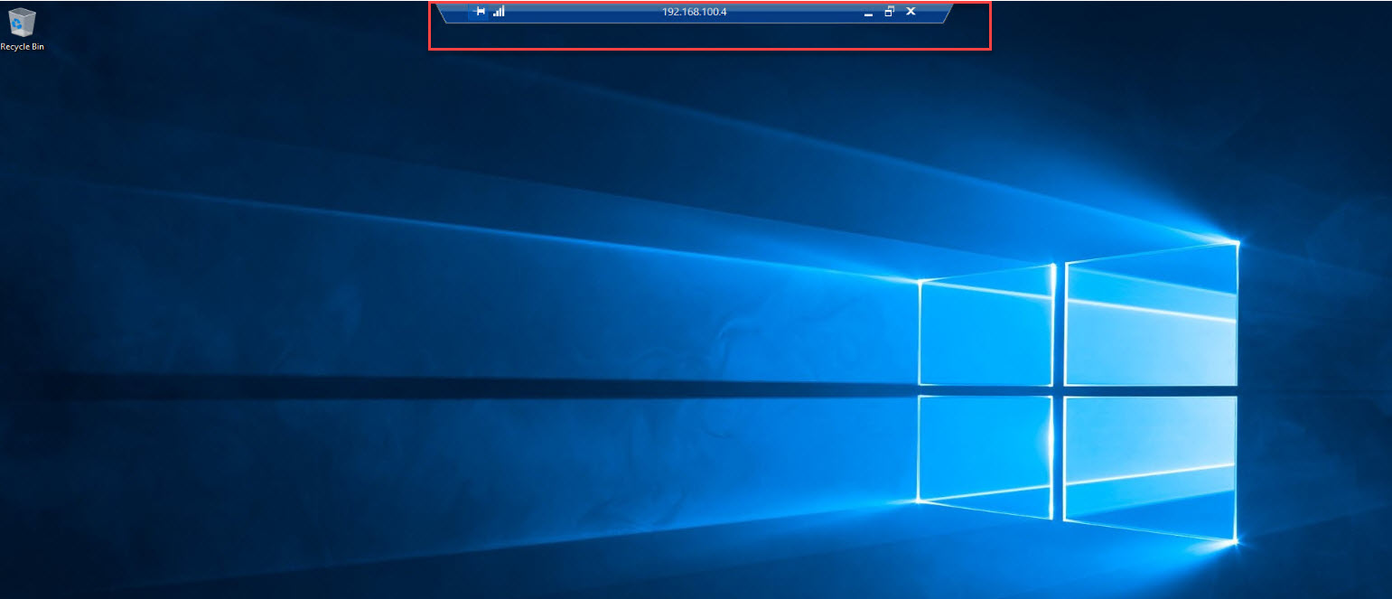Restore down the remote desktop window
The image size is (1392, 599).
point(889,12)
